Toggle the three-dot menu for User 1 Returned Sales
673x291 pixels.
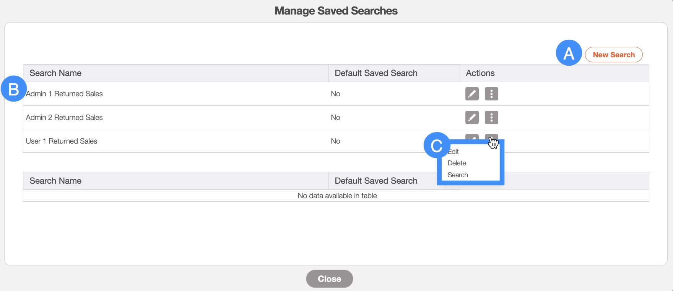click(491, 137)
